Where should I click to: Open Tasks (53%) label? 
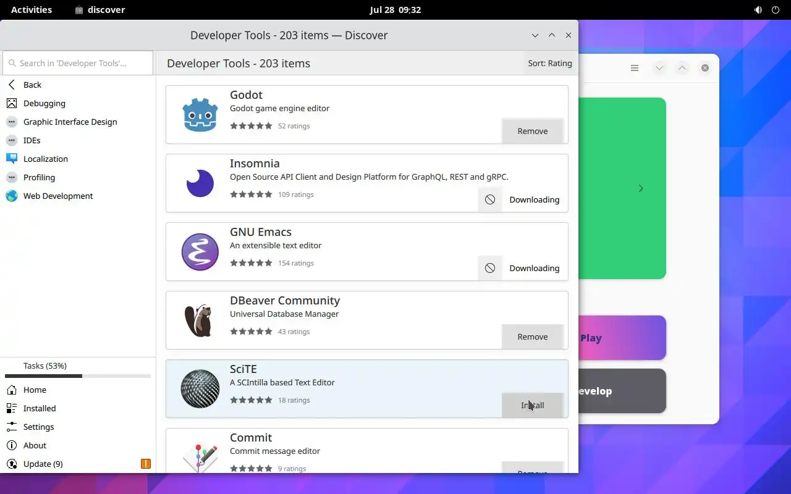tap(45, 366)
